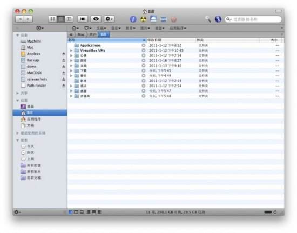Viewport: 297px width, 233px height.
Task: Switch to icon view
Action: [52, 19]
